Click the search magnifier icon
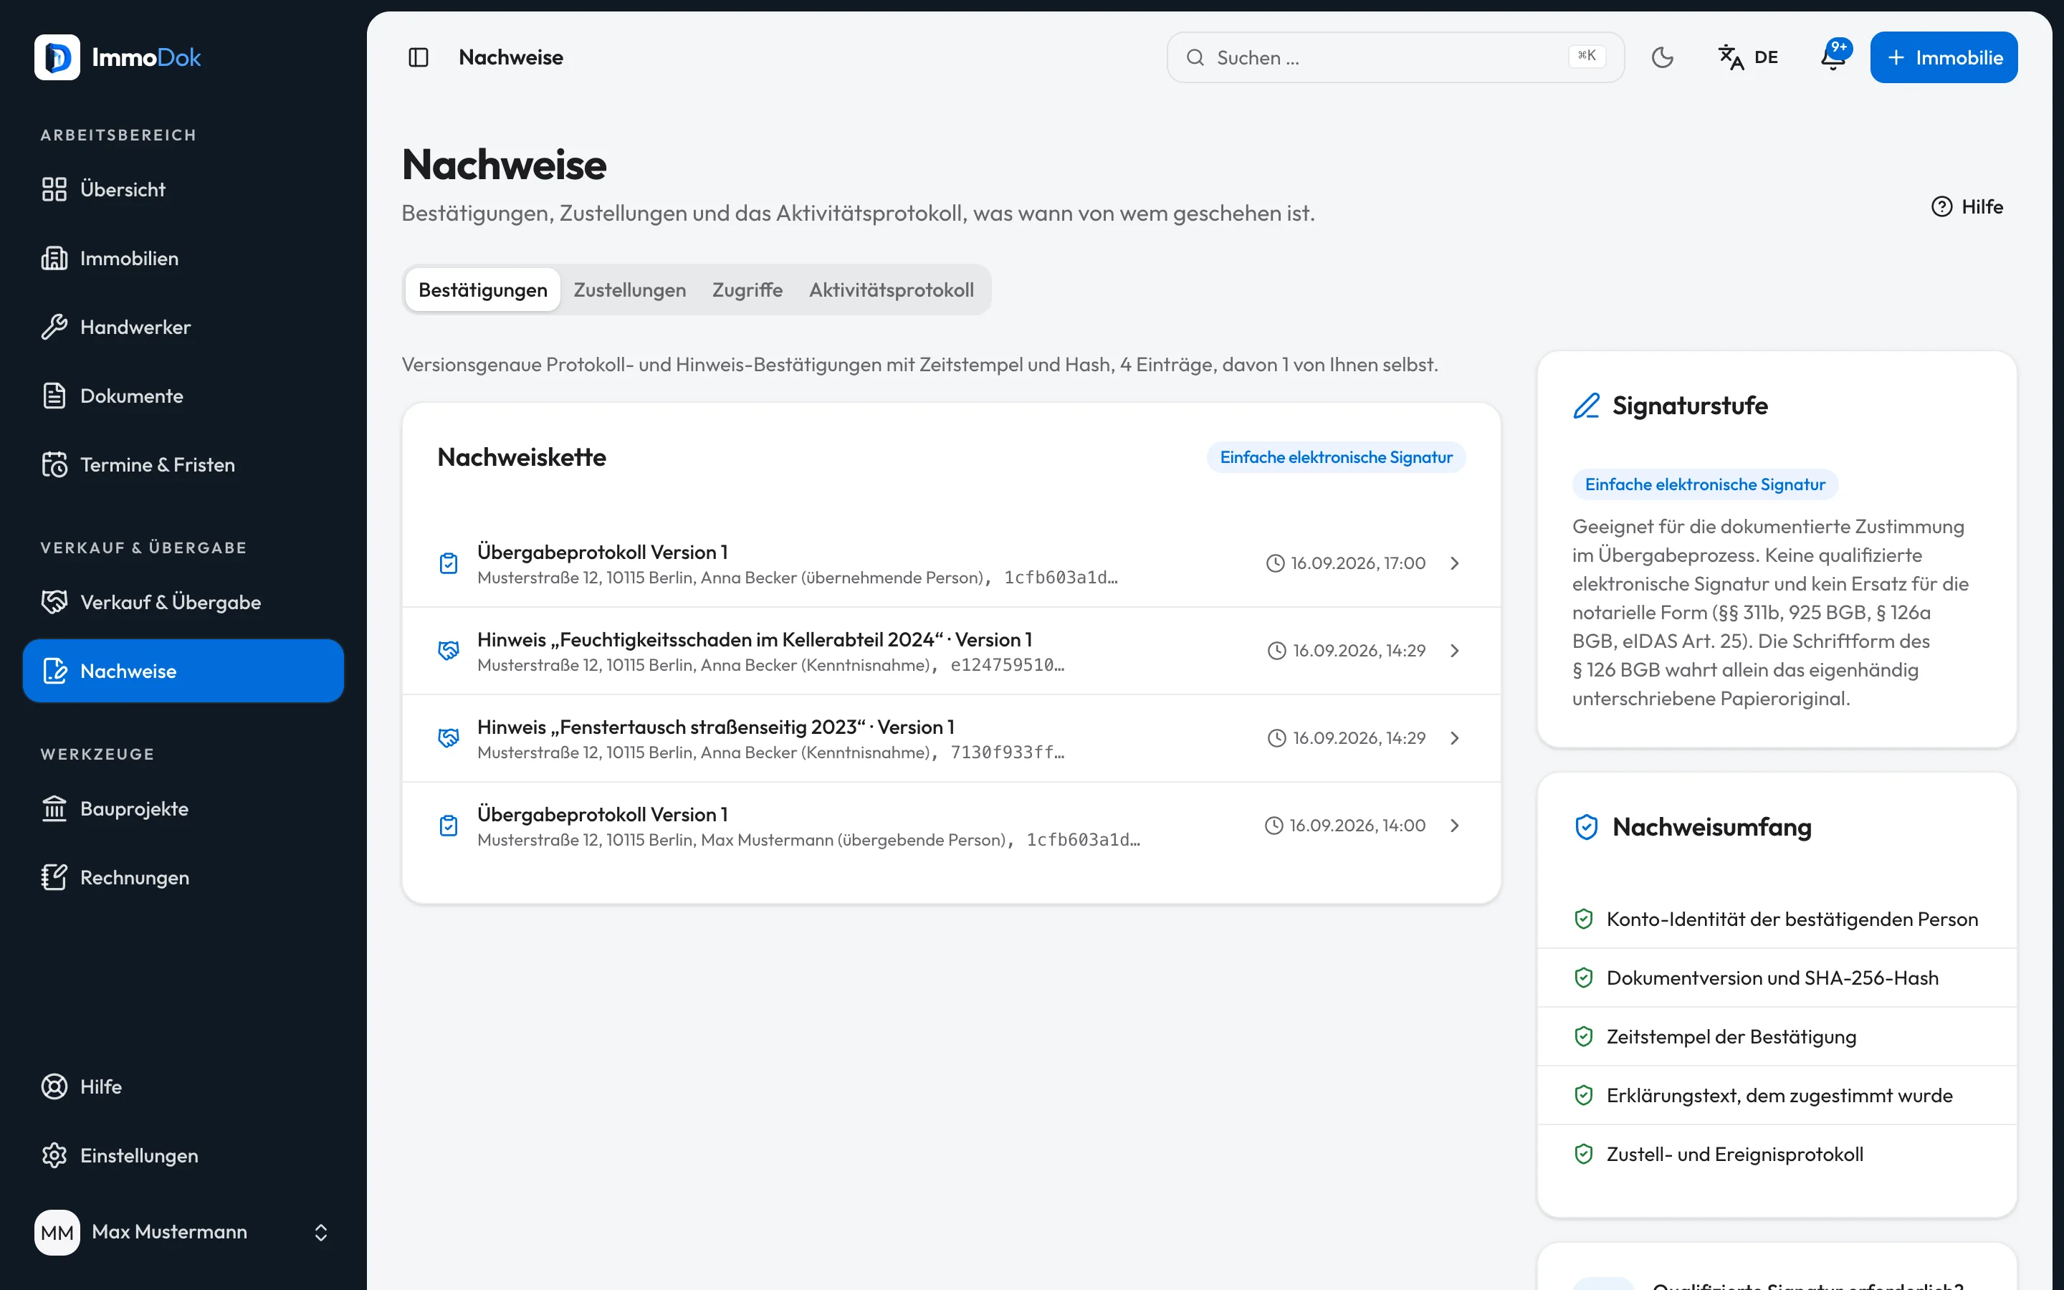Screen dimensions: 2064x1290 pos(1195,57)
